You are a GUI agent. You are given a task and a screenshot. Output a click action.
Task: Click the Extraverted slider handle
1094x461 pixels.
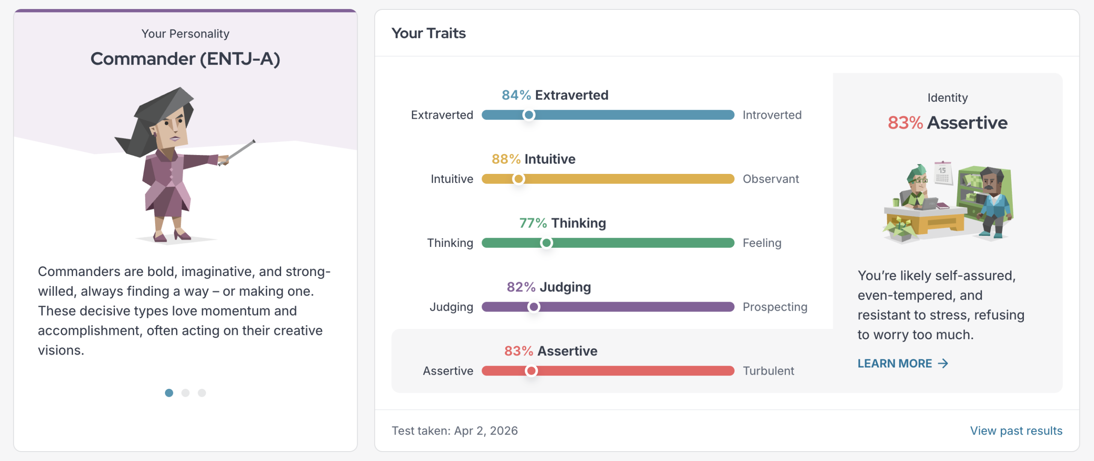click(529, 115)
